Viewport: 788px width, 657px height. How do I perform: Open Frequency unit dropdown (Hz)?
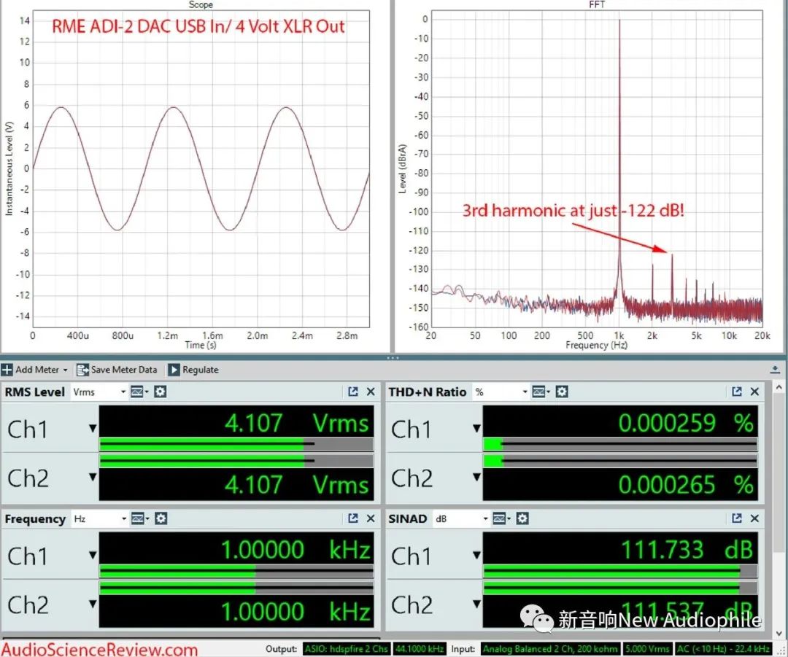(100, 519)
